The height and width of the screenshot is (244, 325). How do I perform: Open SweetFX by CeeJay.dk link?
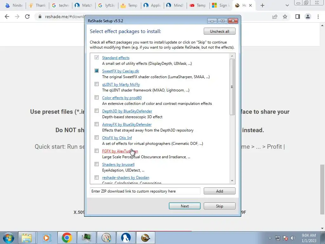120,71
